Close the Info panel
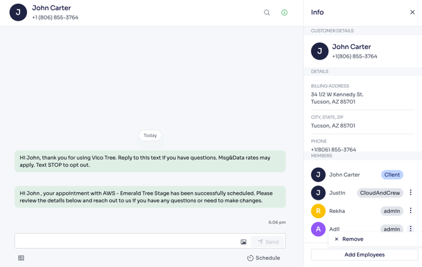Viewport: 422px width, 267px height. pos(413,13)
